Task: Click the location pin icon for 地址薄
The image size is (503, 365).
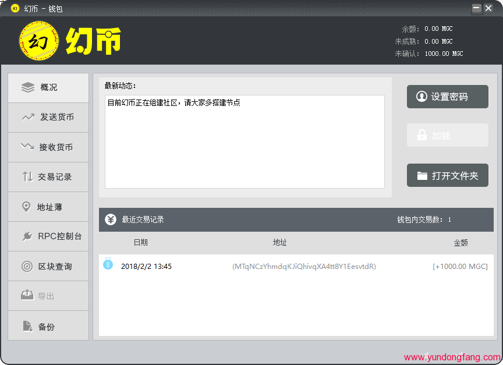Action: (x=26, y=207)
